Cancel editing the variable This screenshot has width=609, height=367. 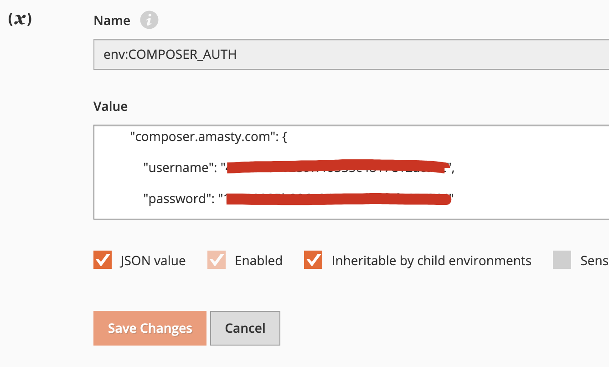click(245, 328)
